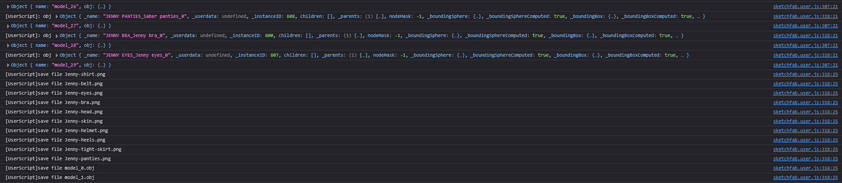This screenshot has width=842, height=183.
Task: Open source link for JENNY EYES log
Action: pos(805,55)
